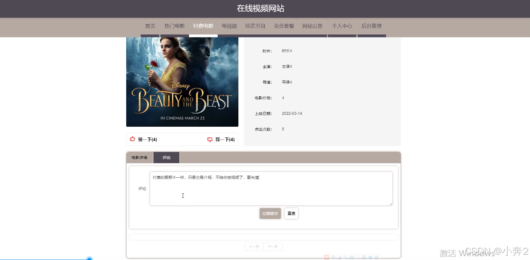Screen dimensions: 530x260
Task: Submit the comment with 立即提交
Action: point(270,214)
